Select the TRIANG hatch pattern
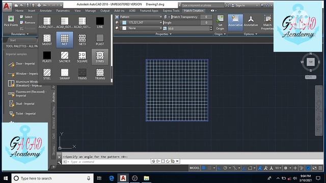This screenshot has width=326, height=183. click(x=100, y=74)
